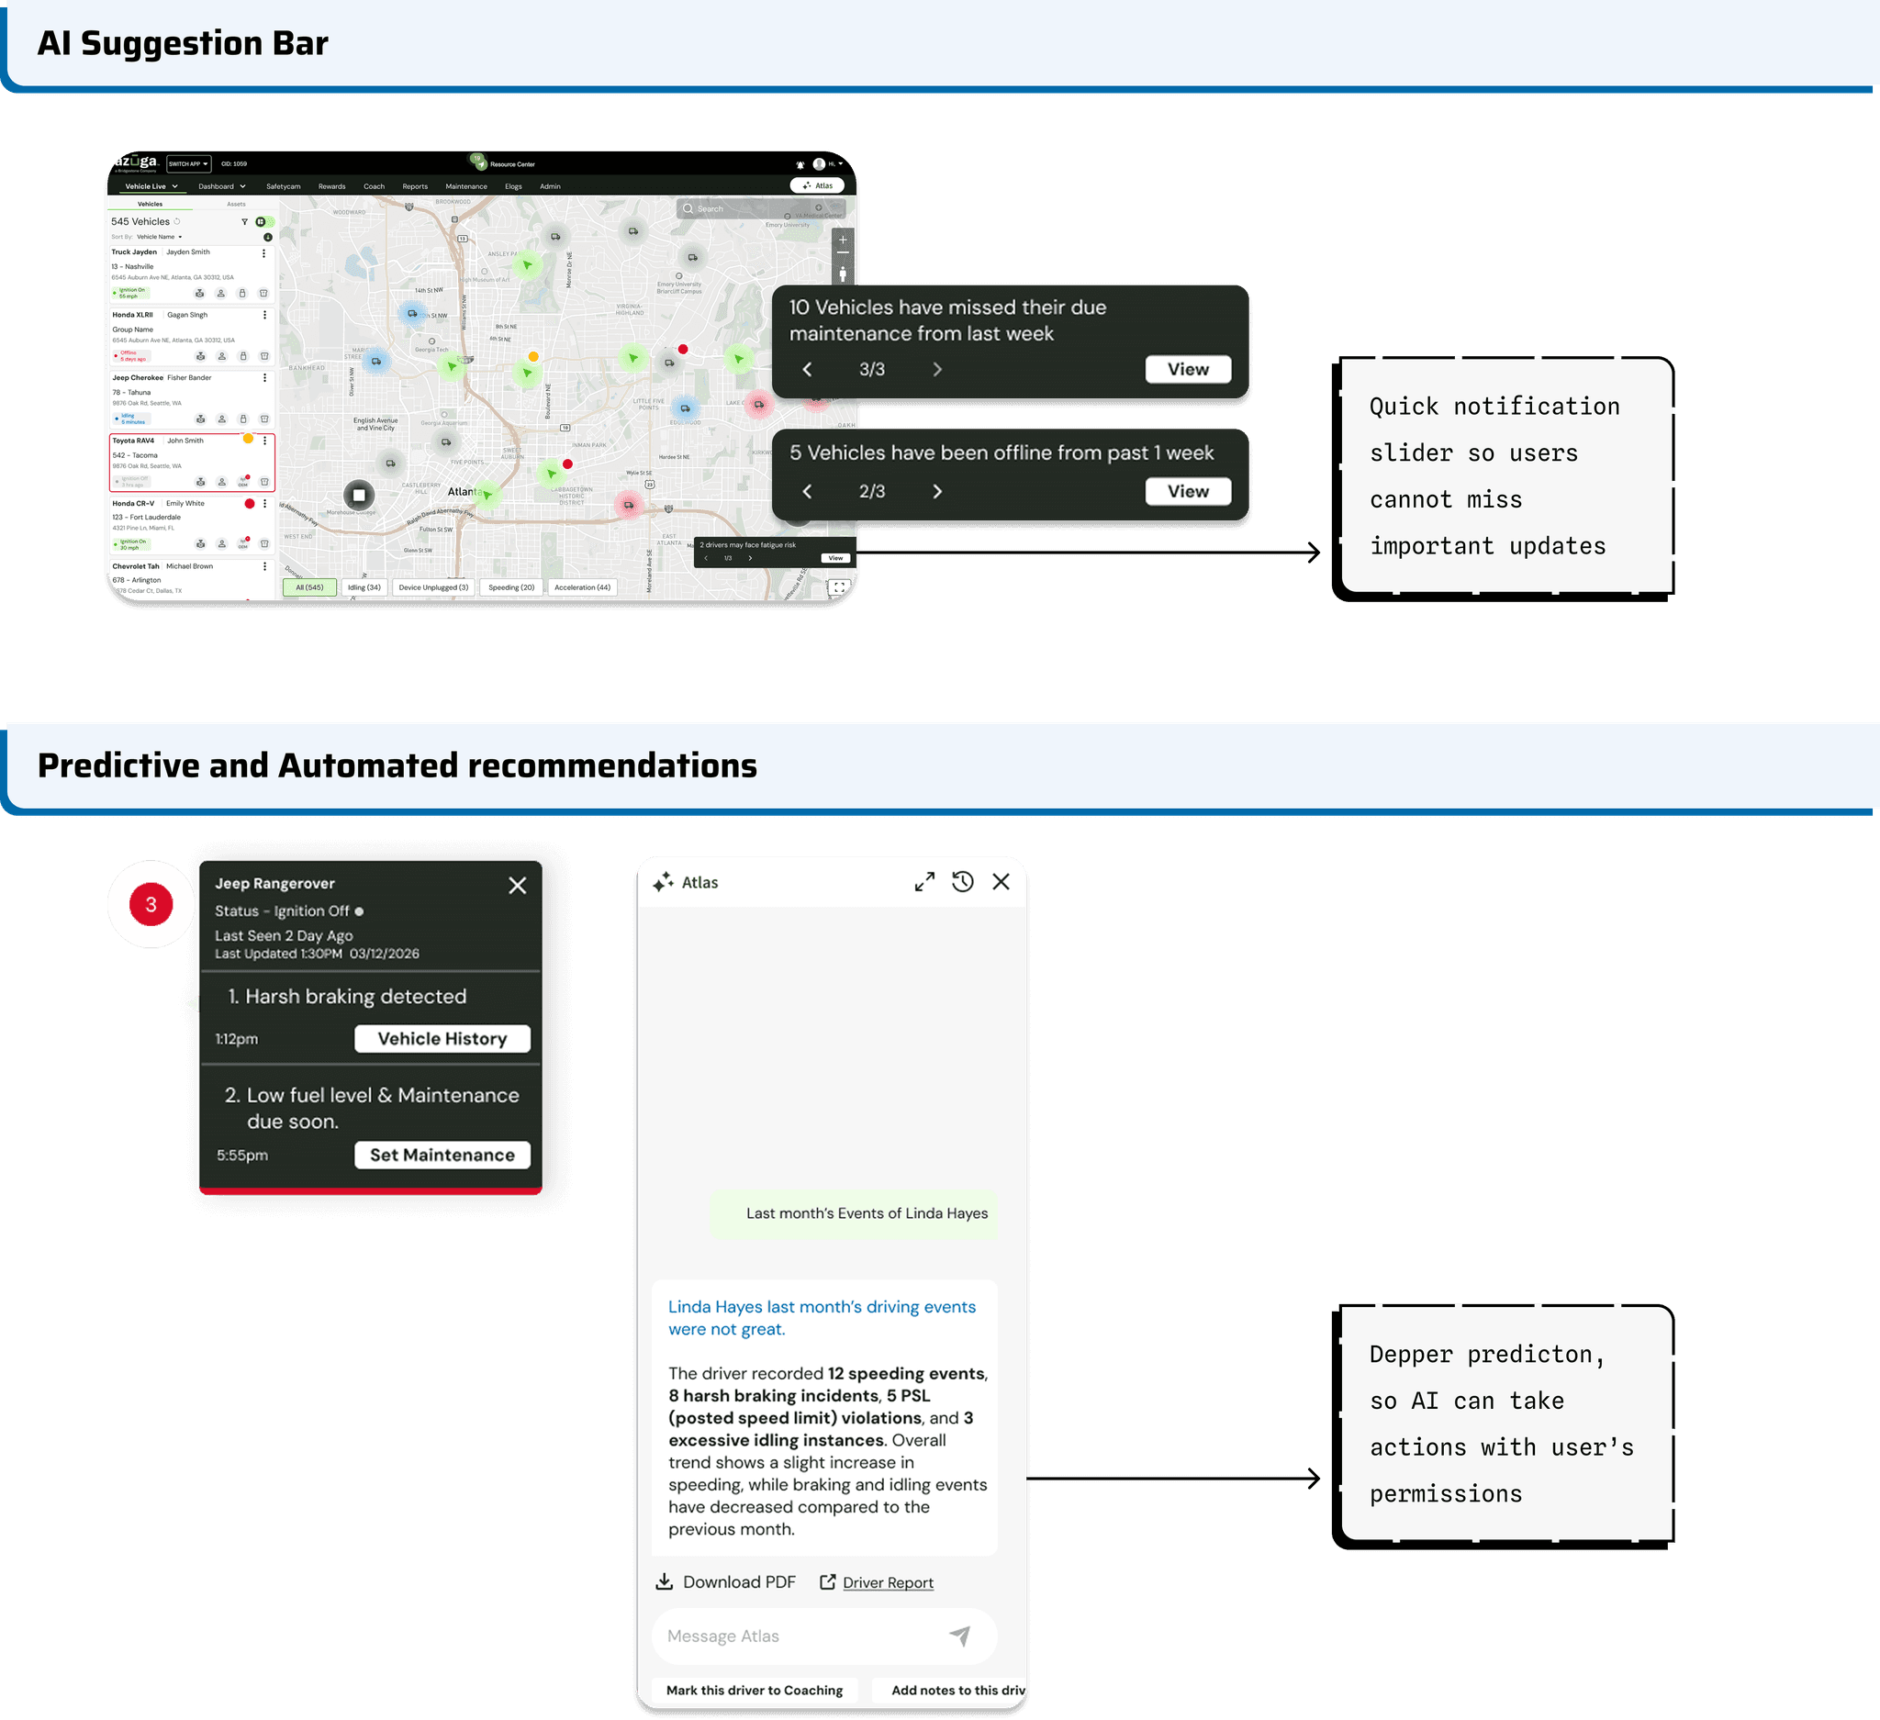Click notification bell icon in top bar
The height and width of the screenshot is (1720, 1880).
800,165
